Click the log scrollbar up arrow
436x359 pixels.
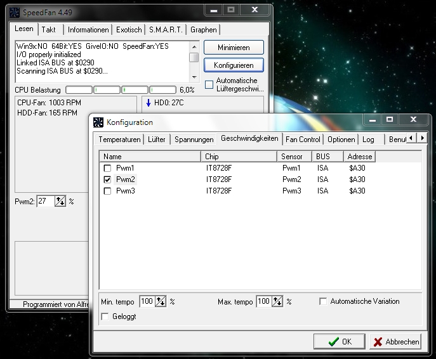pyautogui.click(x=194, y=47)
